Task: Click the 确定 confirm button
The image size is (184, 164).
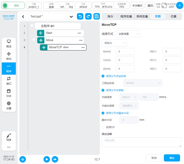Action: pyautogui.click(x=172, y=158)
